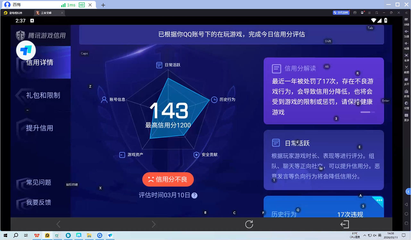Click the help question mark beside 评估时间
This screenshot has height=240, width=411.
pyautogui.click(x=194, y=195)
